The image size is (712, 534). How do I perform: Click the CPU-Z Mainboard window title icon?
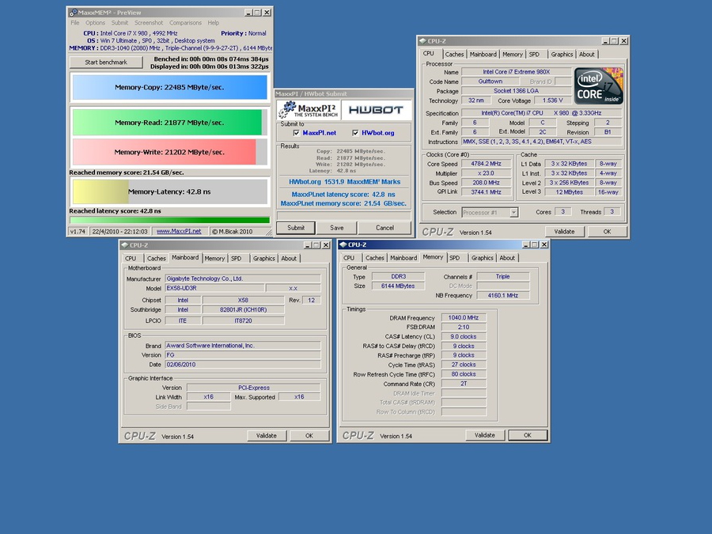pos(125,244)
